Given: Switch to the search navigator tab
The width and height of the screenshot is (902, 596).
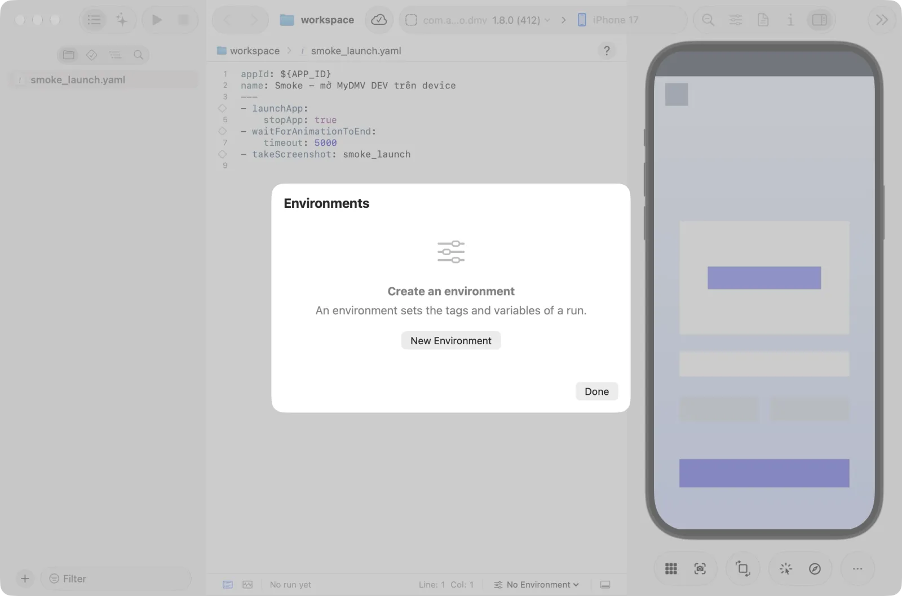Looking at the screenshot, I should pos(138,55).
